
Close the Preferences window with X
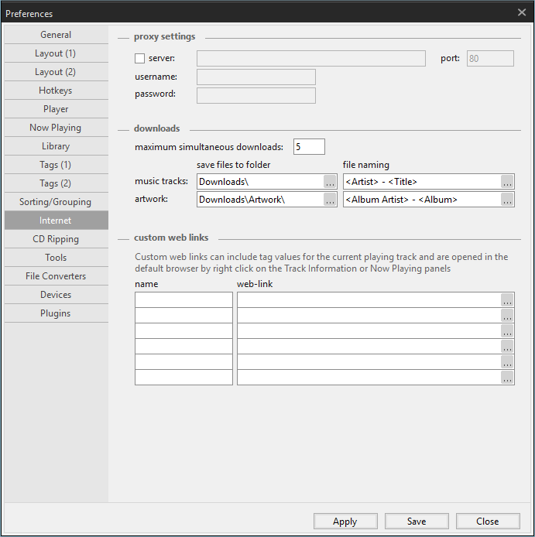521,12
